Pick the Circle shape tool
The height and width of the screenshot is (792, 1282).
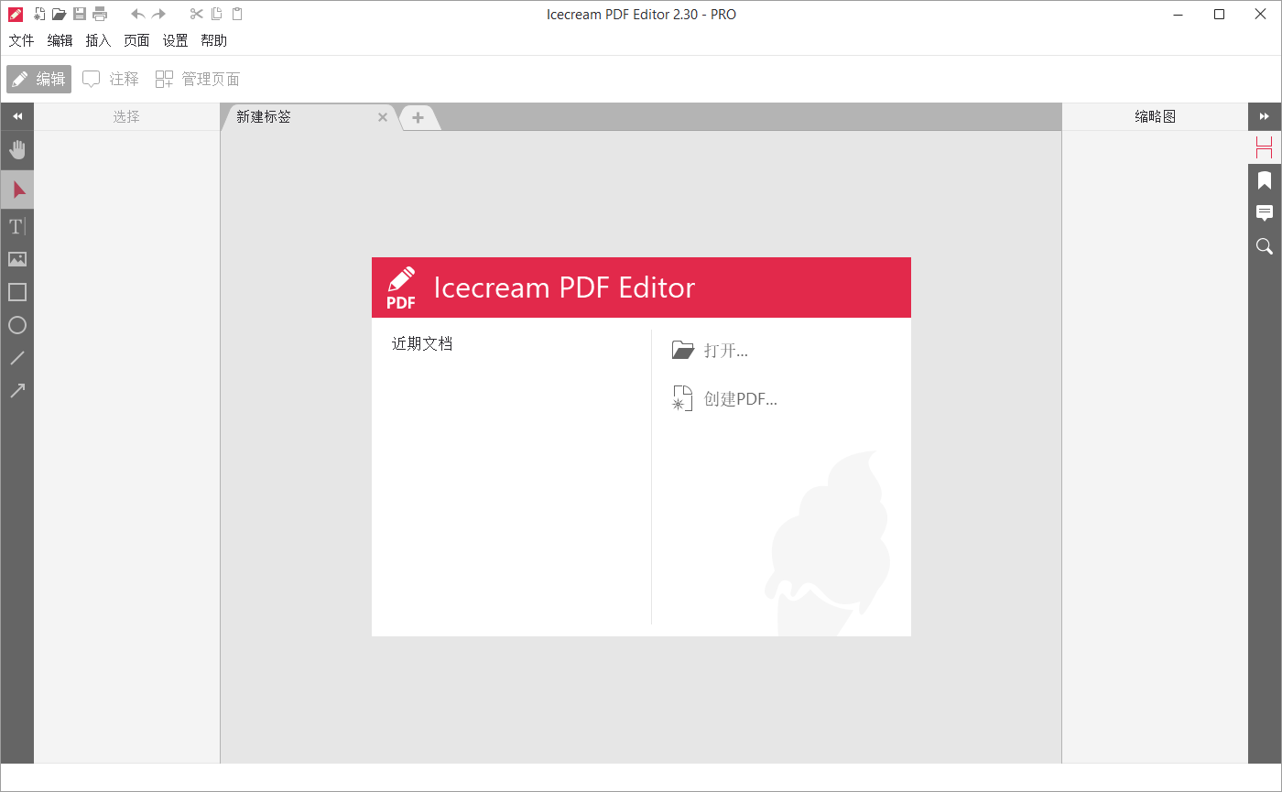tap(17, 325)
